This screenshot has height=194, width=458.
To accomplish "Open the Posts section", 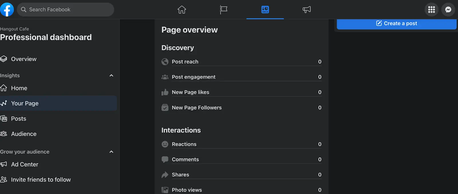I will click(58, 119).
